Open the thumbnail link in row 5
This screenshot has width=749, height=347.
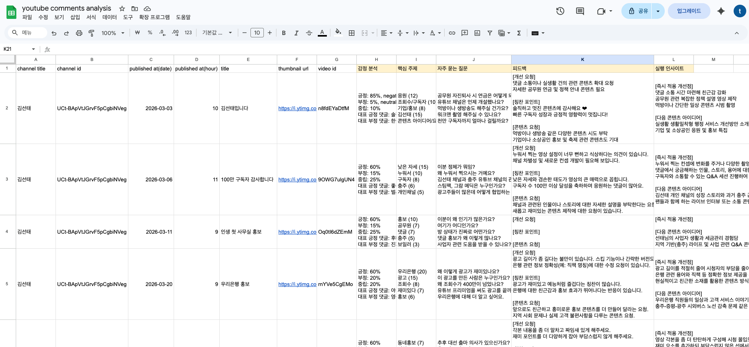click(x=297, y=284)
